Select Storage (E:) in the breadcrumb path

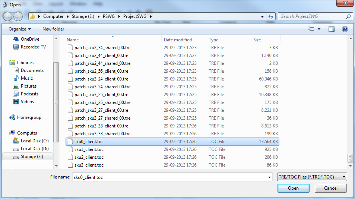point(83,16)
